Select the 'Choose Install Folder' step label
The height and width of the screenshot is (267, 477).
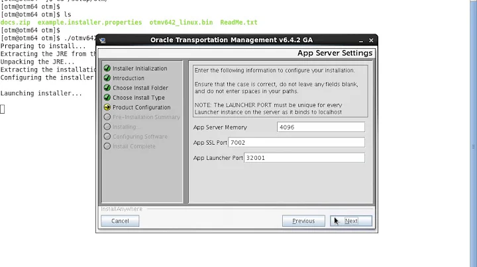140,88
